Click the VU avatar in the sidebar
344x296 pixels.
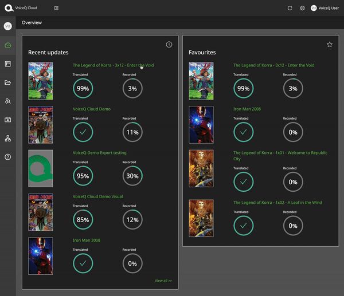(x=7, y=26)
